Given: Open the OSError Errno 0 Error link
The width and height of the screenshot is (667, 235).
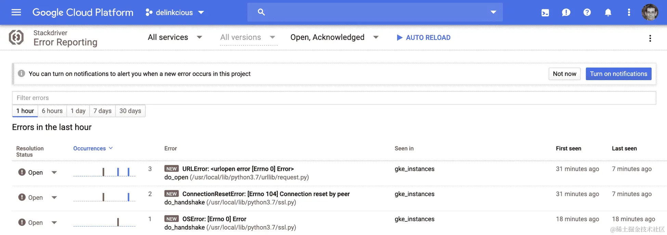Looking at the screenshot, I should 214,219.
